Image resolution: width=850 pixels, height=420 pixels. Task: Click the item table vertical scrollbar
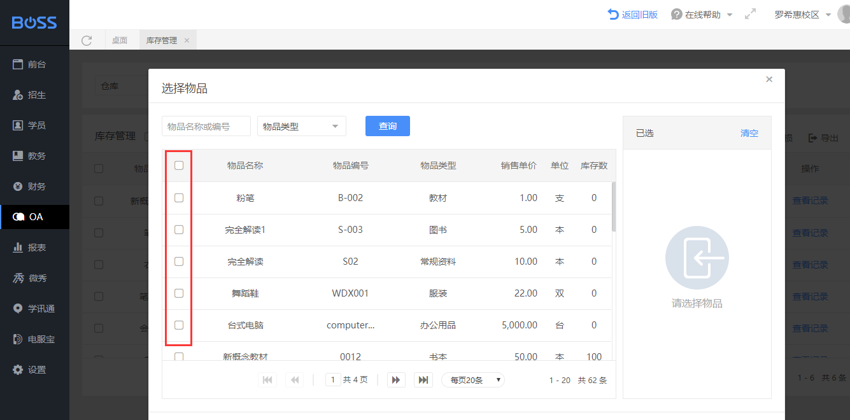tap(614, 206)
